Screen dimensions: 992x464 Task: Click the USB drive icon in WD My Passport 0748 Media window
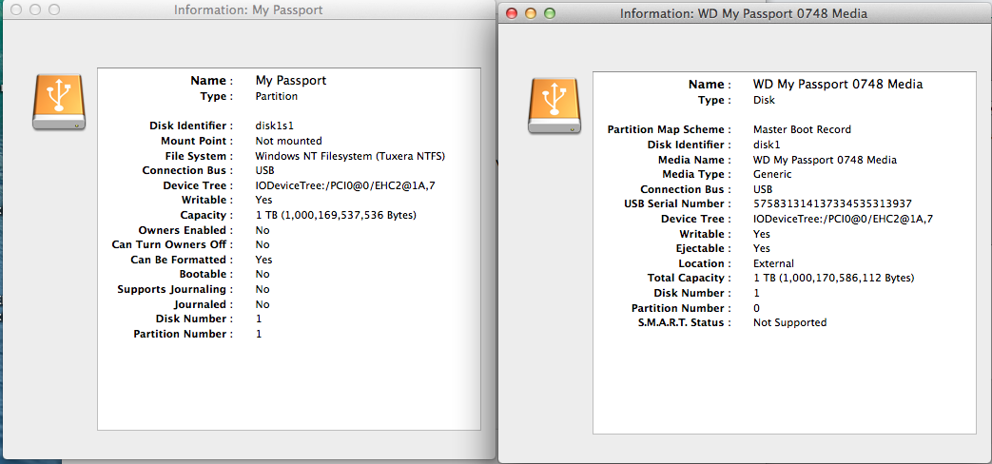click(x=554, y=106)
